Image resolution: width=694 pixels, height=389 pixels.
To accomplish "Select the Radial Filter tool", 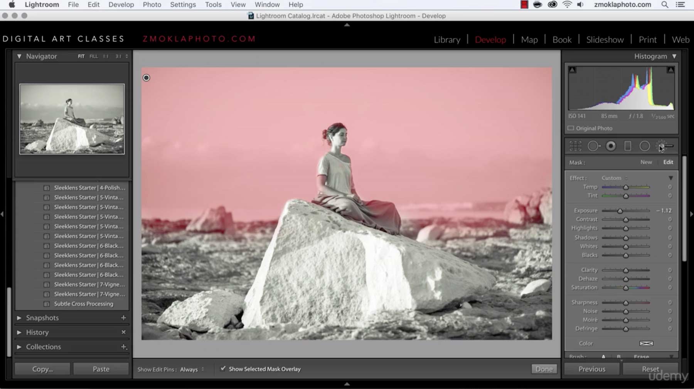I will click(645, 146).
